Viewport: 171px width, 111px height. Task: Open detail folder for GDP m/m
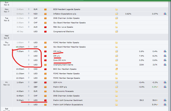click(x=116, y=82)
